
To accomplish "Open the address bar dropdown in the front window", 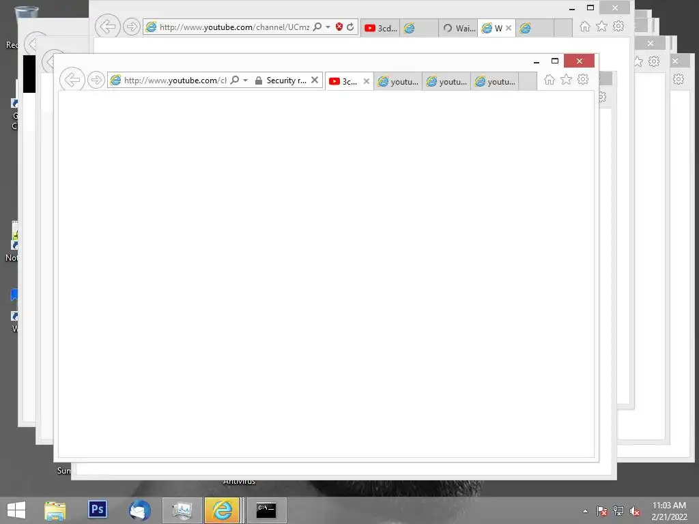I will click(x=246, y=81).
